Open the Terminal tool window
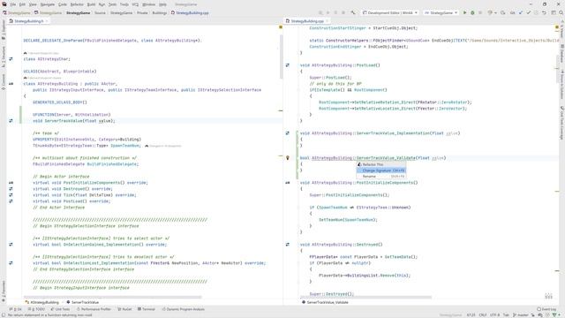This screenshot has height=318, width=565. (x=147, y=309)
